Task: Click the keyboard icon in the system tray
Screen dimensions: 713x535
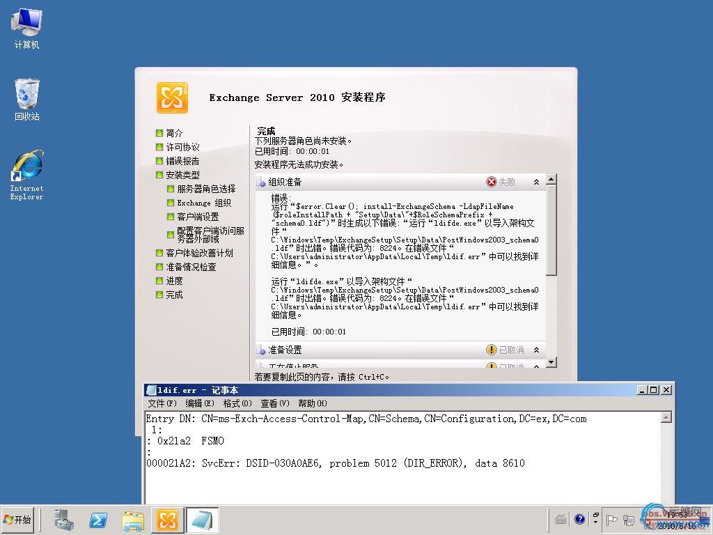Action: point(561,519)
